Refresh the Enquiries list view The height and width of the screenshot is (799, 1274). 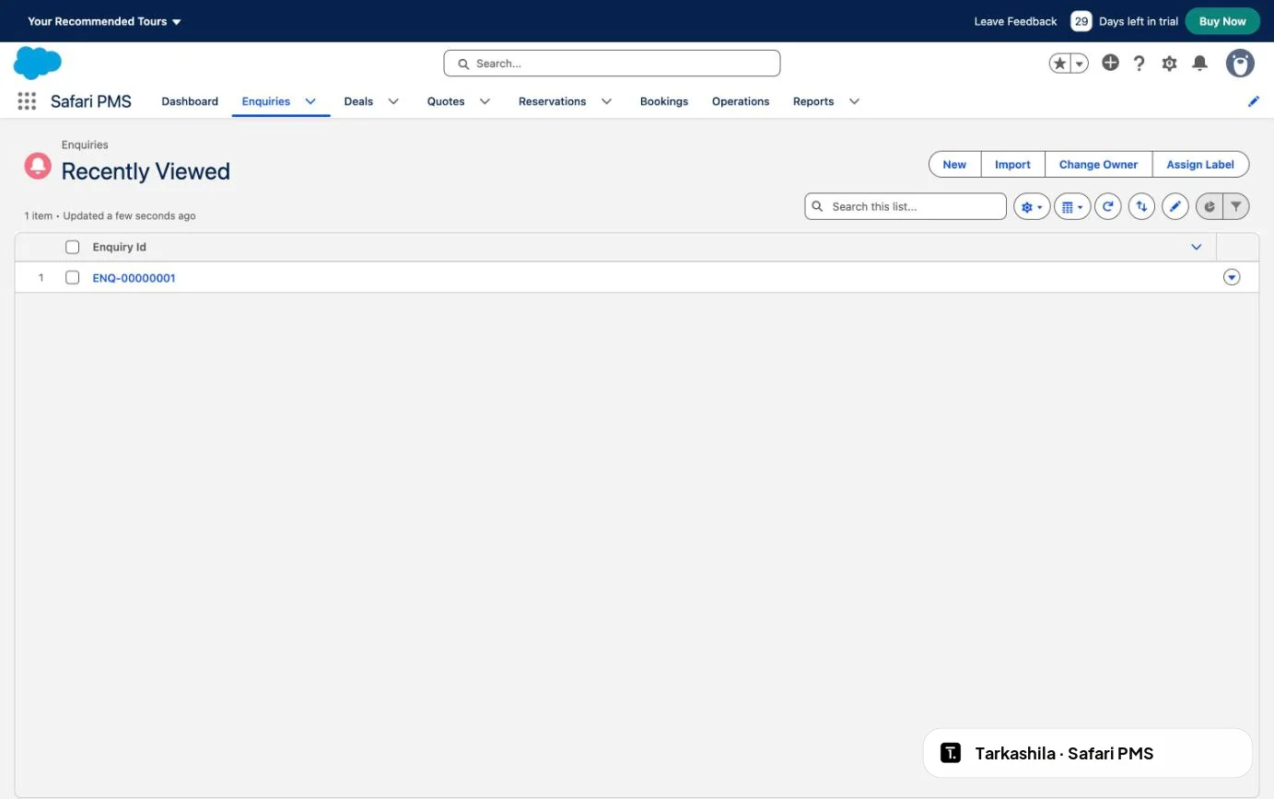click(1108, 207)
